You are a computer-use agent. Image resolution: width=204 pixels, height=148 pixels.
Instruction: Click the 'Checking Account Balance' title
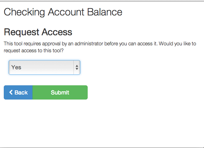pyautogui.click(x=63, y=12)
